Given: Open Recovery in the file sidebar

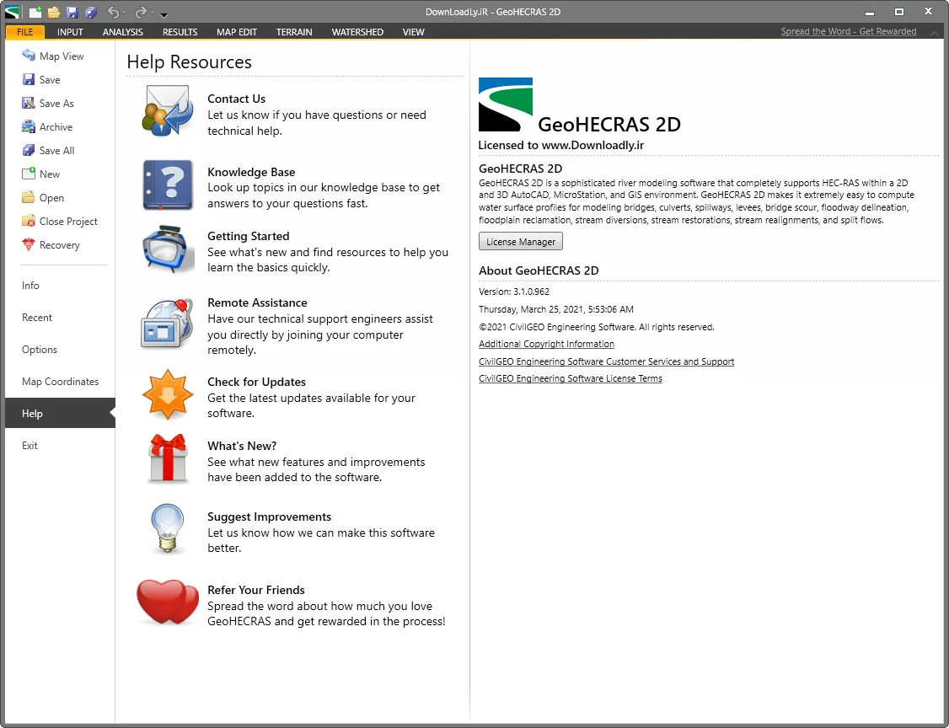Looking at the screenshot, I should click(x=51, y=245).
